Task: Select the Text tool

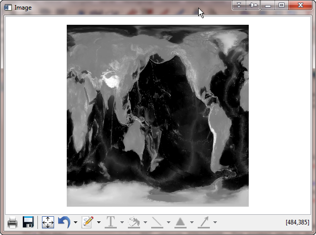Action: point(110,222)
